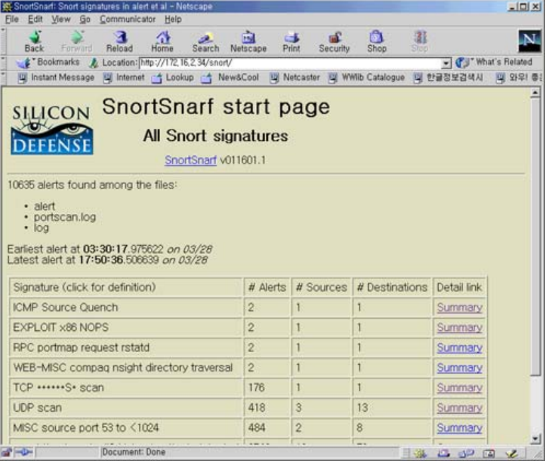Viewport: 545px width, 461px height.
Task: Click the Mailbox component bar icon
Action: click(443, 453)
